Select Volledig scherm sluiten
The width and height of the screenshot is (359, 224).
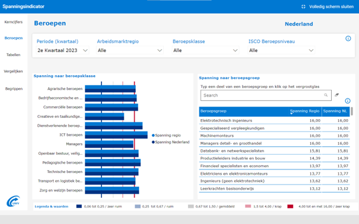(331, 7)
